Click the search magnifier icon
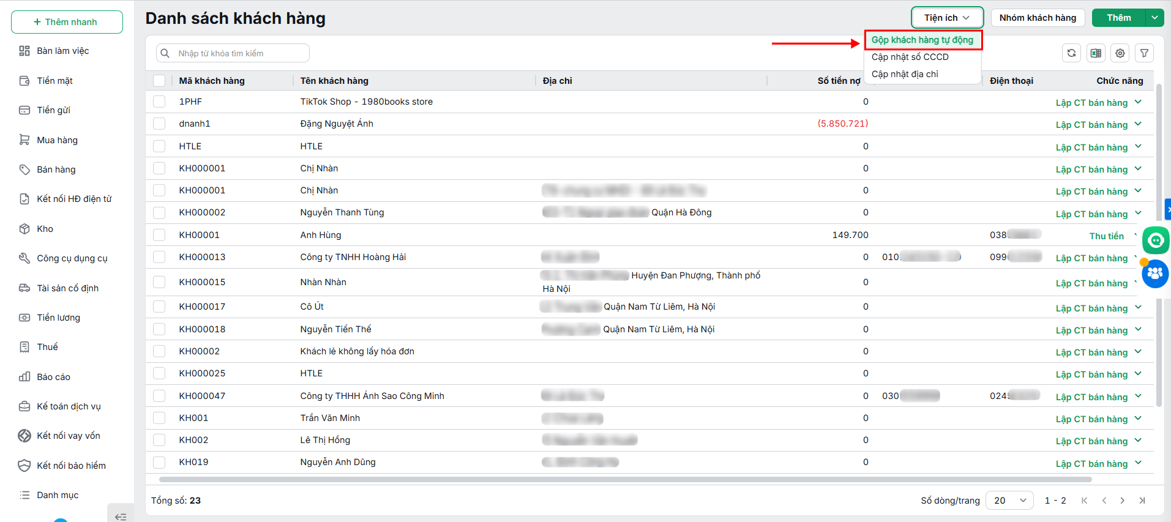The image size is (1171, 522). point(165,53)
